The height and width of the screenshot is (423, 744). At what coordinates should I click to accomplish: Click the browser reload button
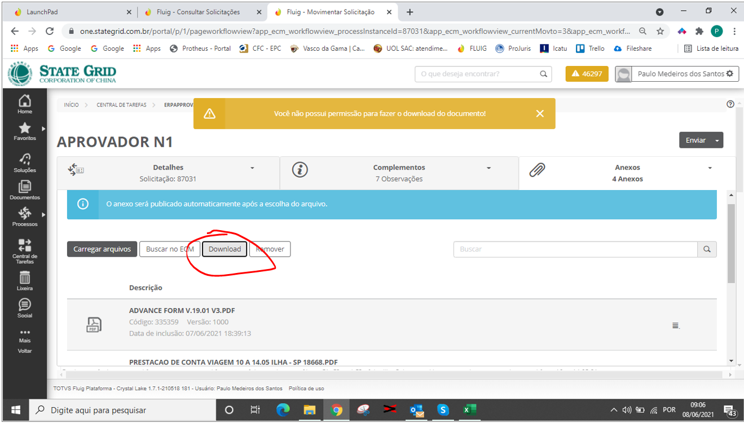tap(50, 32)
